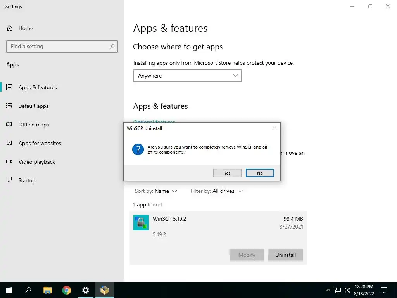The image size is (397, 298).
Task: Click the Apps & features list icon
Action: point(9,87)
